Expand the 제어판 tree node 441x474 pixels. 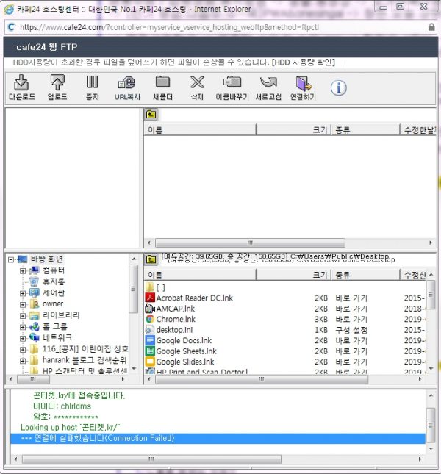click(22, 293)
